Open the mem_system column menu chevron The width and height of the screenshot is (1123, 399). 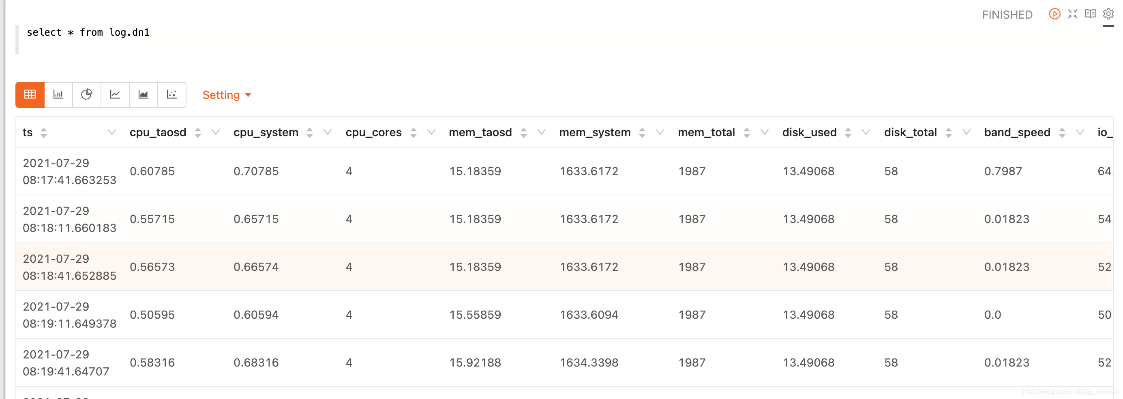(x=660, y=132)
